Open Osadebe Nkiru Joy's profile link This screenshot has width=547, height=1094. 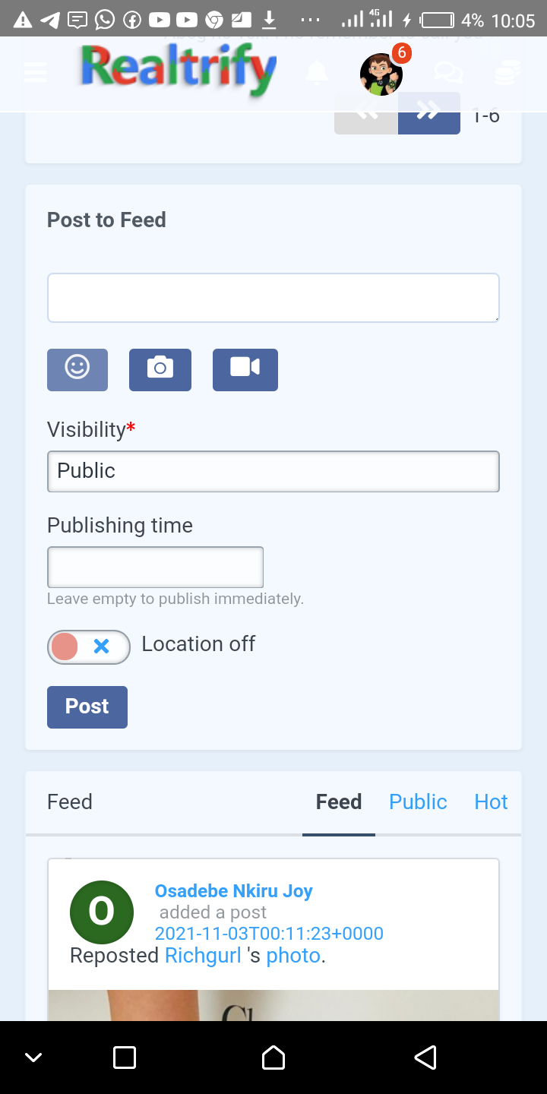coord(234,891)
